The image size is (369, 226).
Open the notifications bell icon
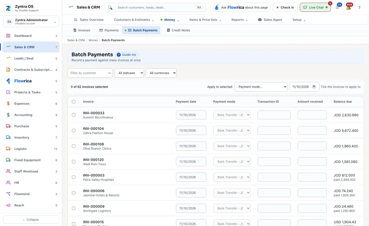pyautogui.click(x=349, y=8)
